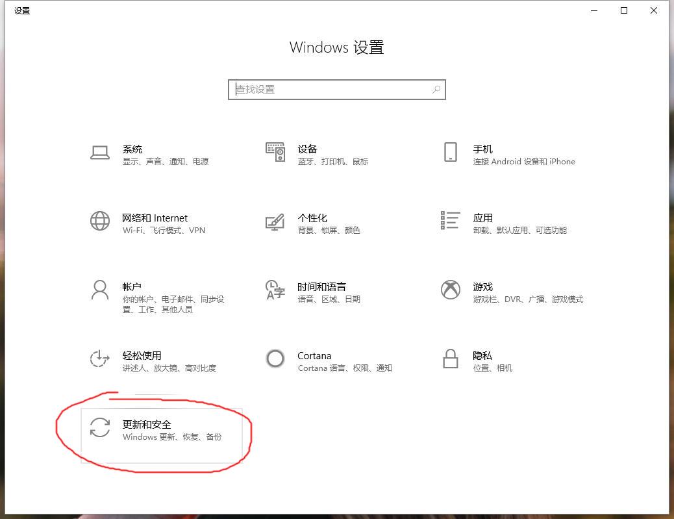Select the 帐户 person icon
This screenshot has height=519, width=674.
[x=100, y=290]
